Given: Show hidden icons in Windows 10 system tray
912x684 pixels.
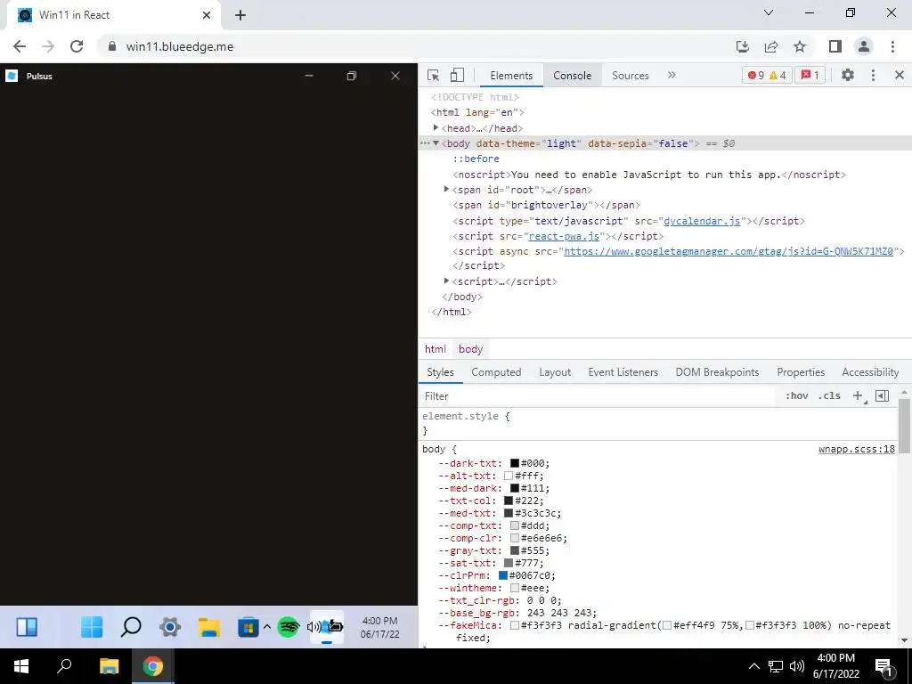Looking at the screenshot, I should click(753, 666).
